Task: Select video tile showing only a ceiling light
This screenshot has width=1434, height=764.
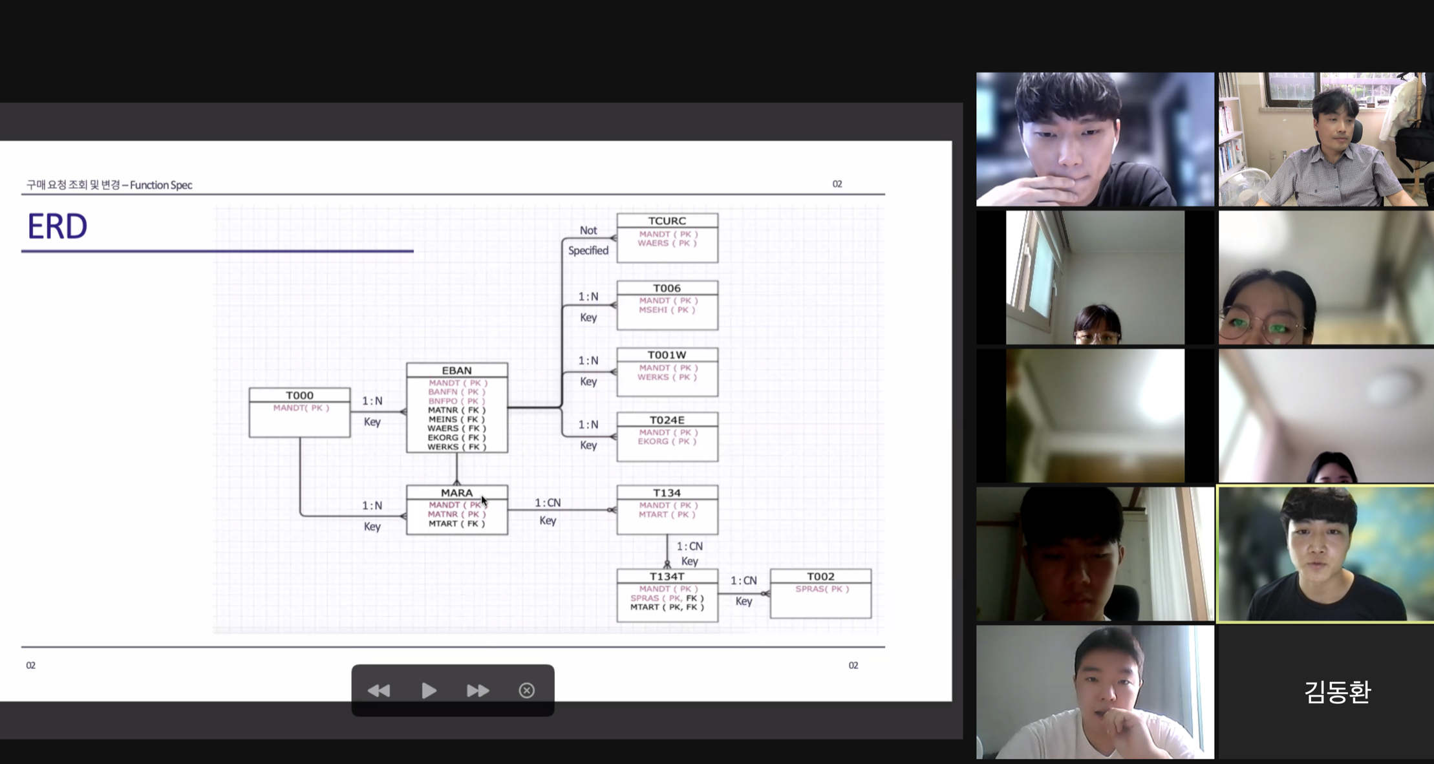Action: 1095,416
